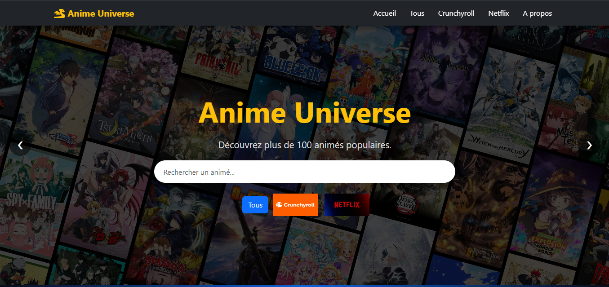Viewport: 609px width, 287px height.
Task: Select Netflix in the top navigation
Action: tap(498, 13)
